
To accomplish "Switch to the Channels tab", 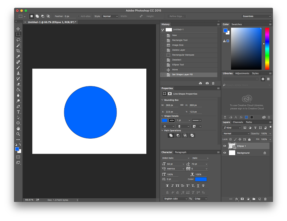I will coord(238,122).
